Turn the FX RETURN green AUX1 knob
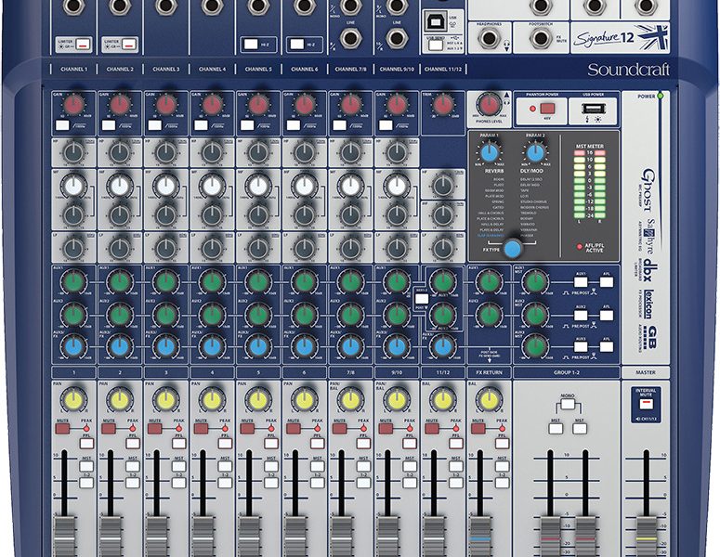Image resolution: width=720 pixels, height=557 pixels. pos(489,282)
